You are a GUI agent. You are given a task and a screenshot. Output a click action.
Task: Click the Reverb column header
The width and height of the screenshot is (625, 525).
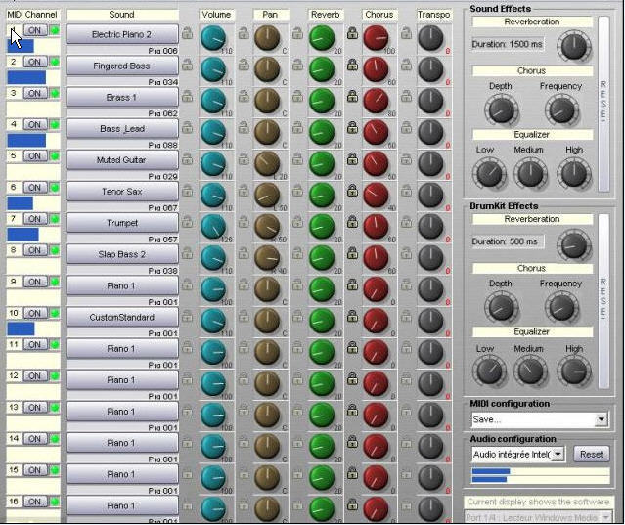326,15
